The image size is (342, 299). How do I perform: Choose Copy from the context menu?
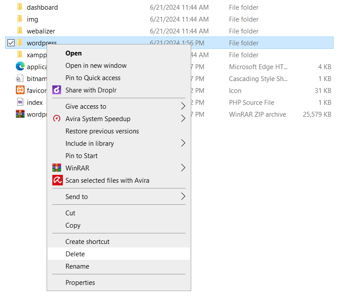tap(119, 225)
